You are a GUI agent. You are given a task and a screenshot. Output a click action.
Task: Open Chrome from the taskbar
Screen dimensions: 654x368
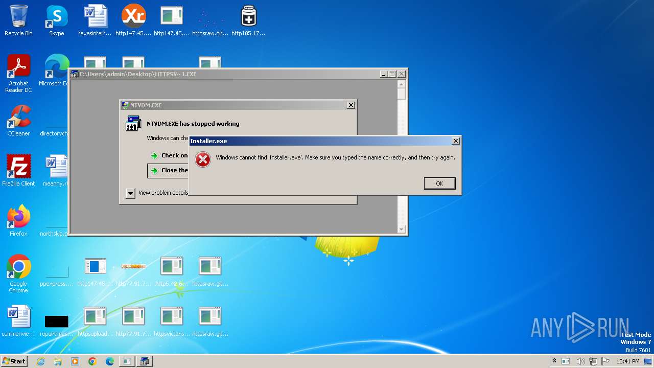[x=92, y=361]
